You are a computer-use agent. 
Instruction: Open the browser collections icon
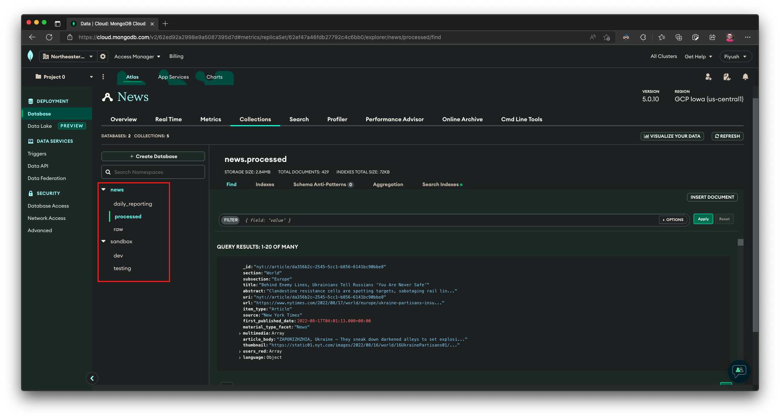point(679,37)
